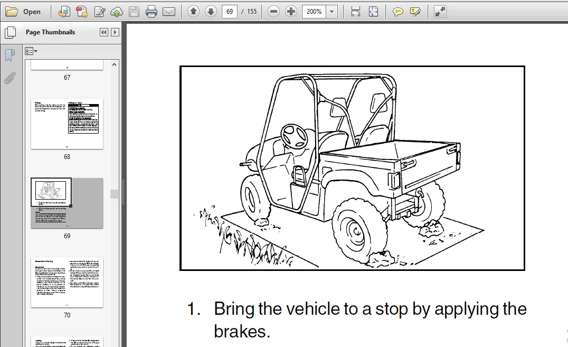The width and height of the screenshot is (568, 347).
Task: Open the zoom percentage dropdown arrow
Action: [x=332, y=12]
